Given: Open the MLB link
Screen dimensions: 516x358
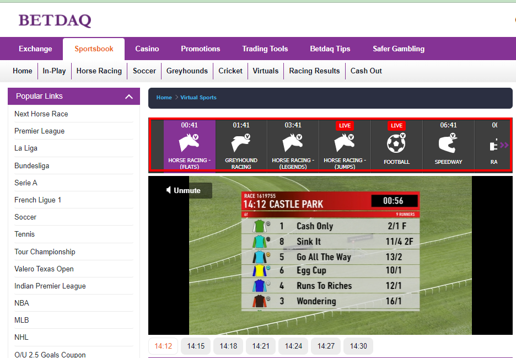Looking at the screenshot, I should point(21,320).
